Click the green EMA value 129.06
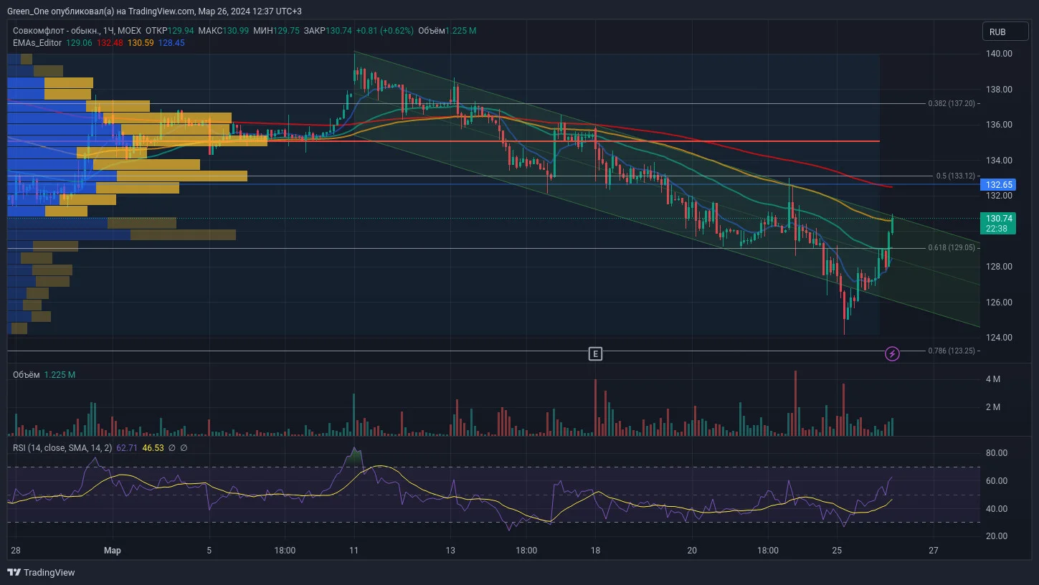The width and height of the screenshot is (1039, 585). 79,43
